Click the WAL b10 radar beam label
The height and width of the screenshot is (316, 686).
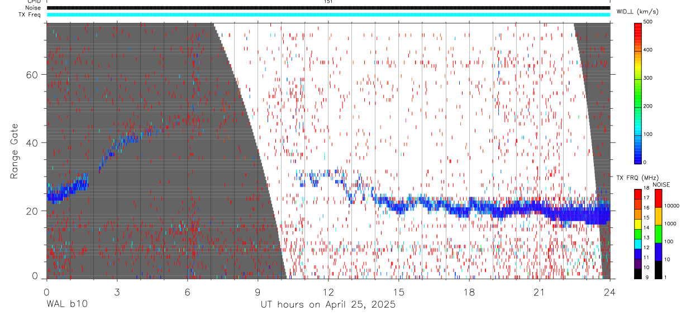click(x=66, y=304)
